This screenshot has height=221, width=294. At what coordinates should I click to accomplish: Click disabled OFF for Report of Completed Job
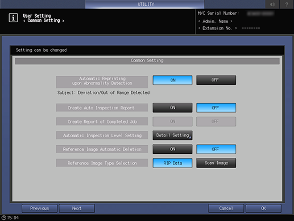click(216, 121)
